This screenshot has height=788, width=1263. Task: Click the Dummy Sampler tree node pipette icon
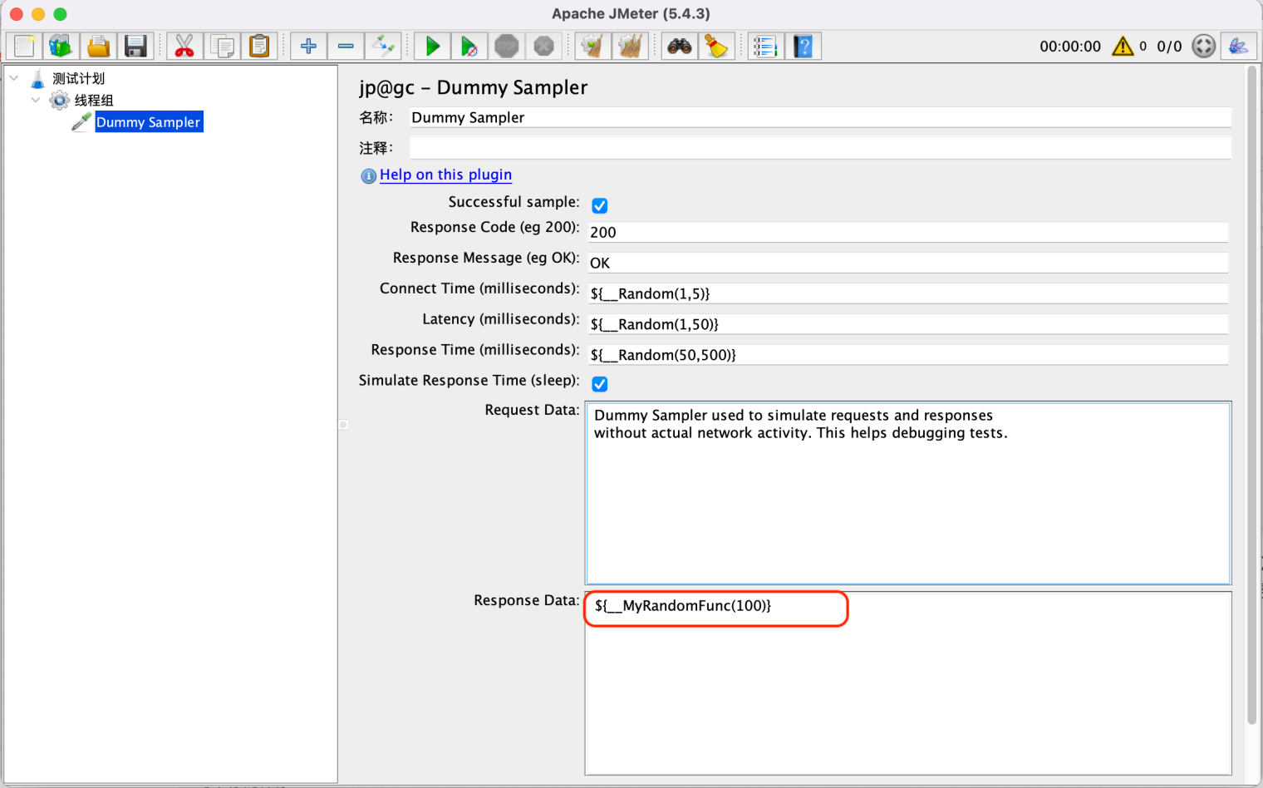pyautogui.click(x=81, y=122)
